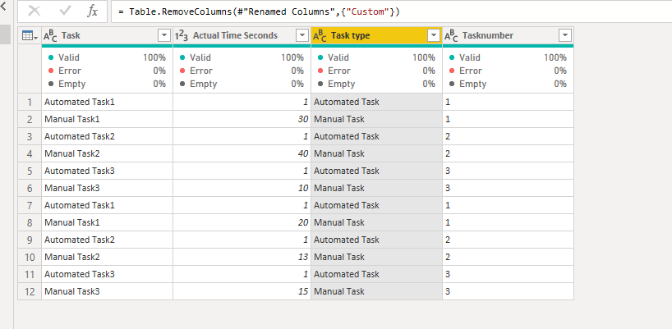672x329 pixels.
Task: Click Task cell in row 8
Action: (107, 222)
